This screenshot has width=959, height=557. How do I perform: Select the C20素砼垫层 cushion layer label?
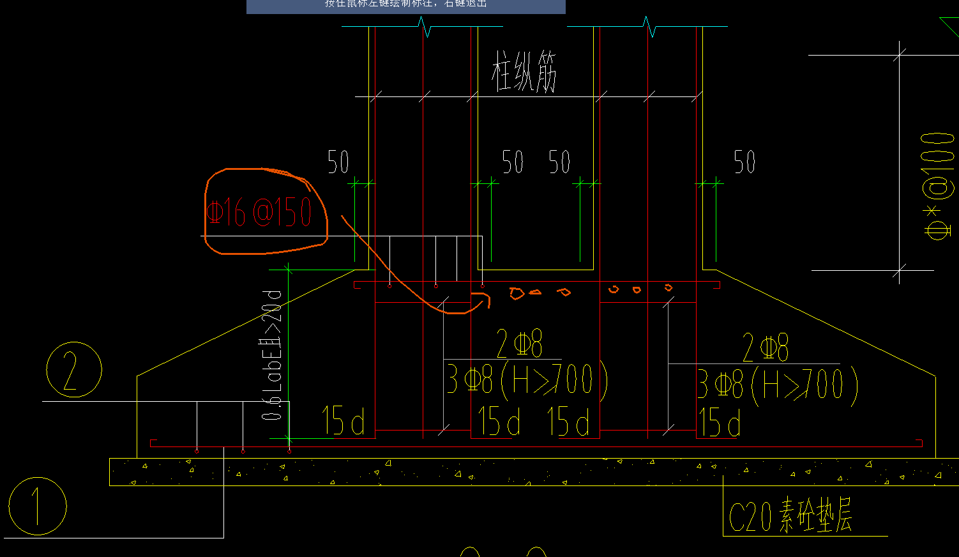[790, 516]
